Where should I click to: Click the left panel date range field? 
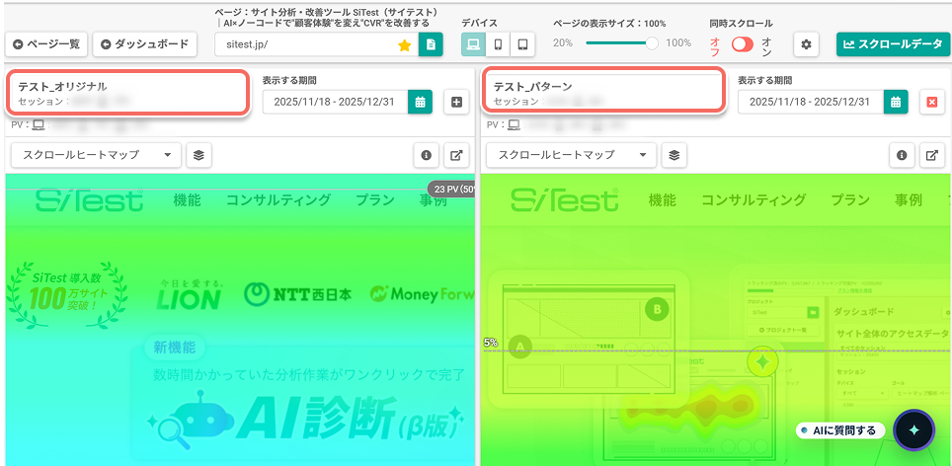tap(335, 102)
